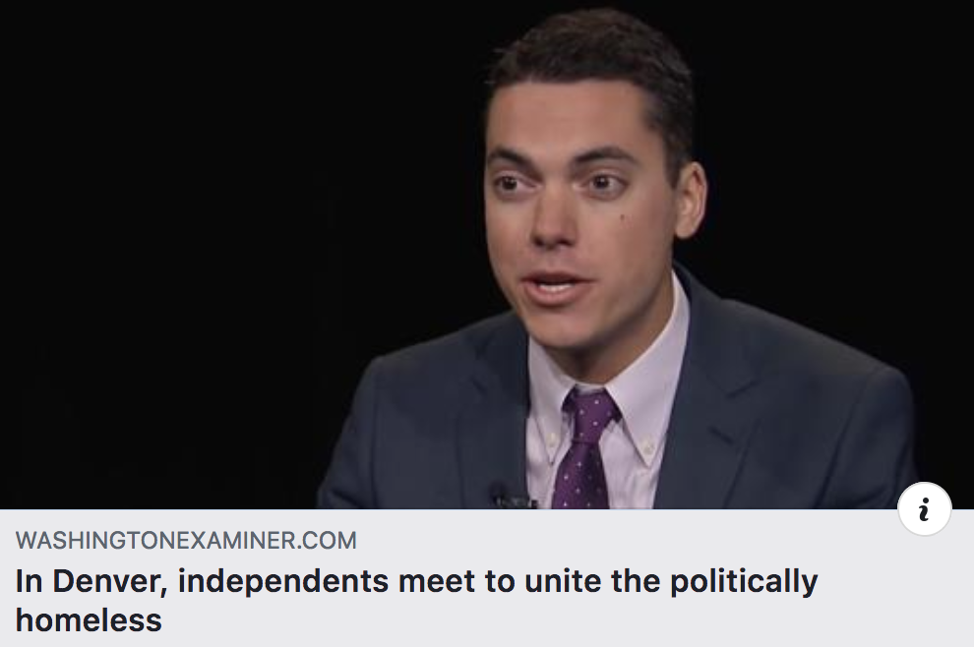Click the word 'independents' in the title
Viewport: 974px width, 647px height.
pyautogui.click(x=282, y=582)
